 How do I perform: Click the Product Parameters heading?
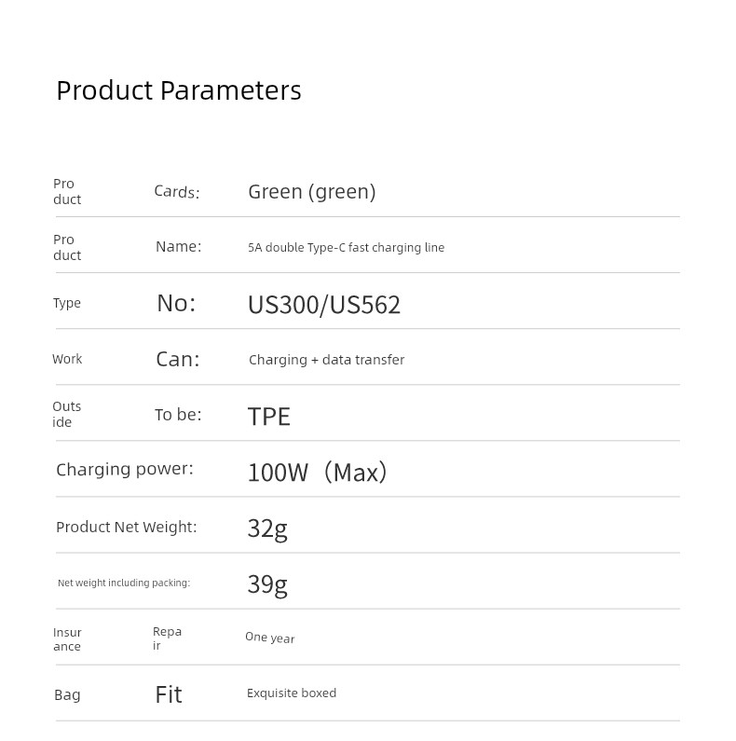click(x=179, y=90)
